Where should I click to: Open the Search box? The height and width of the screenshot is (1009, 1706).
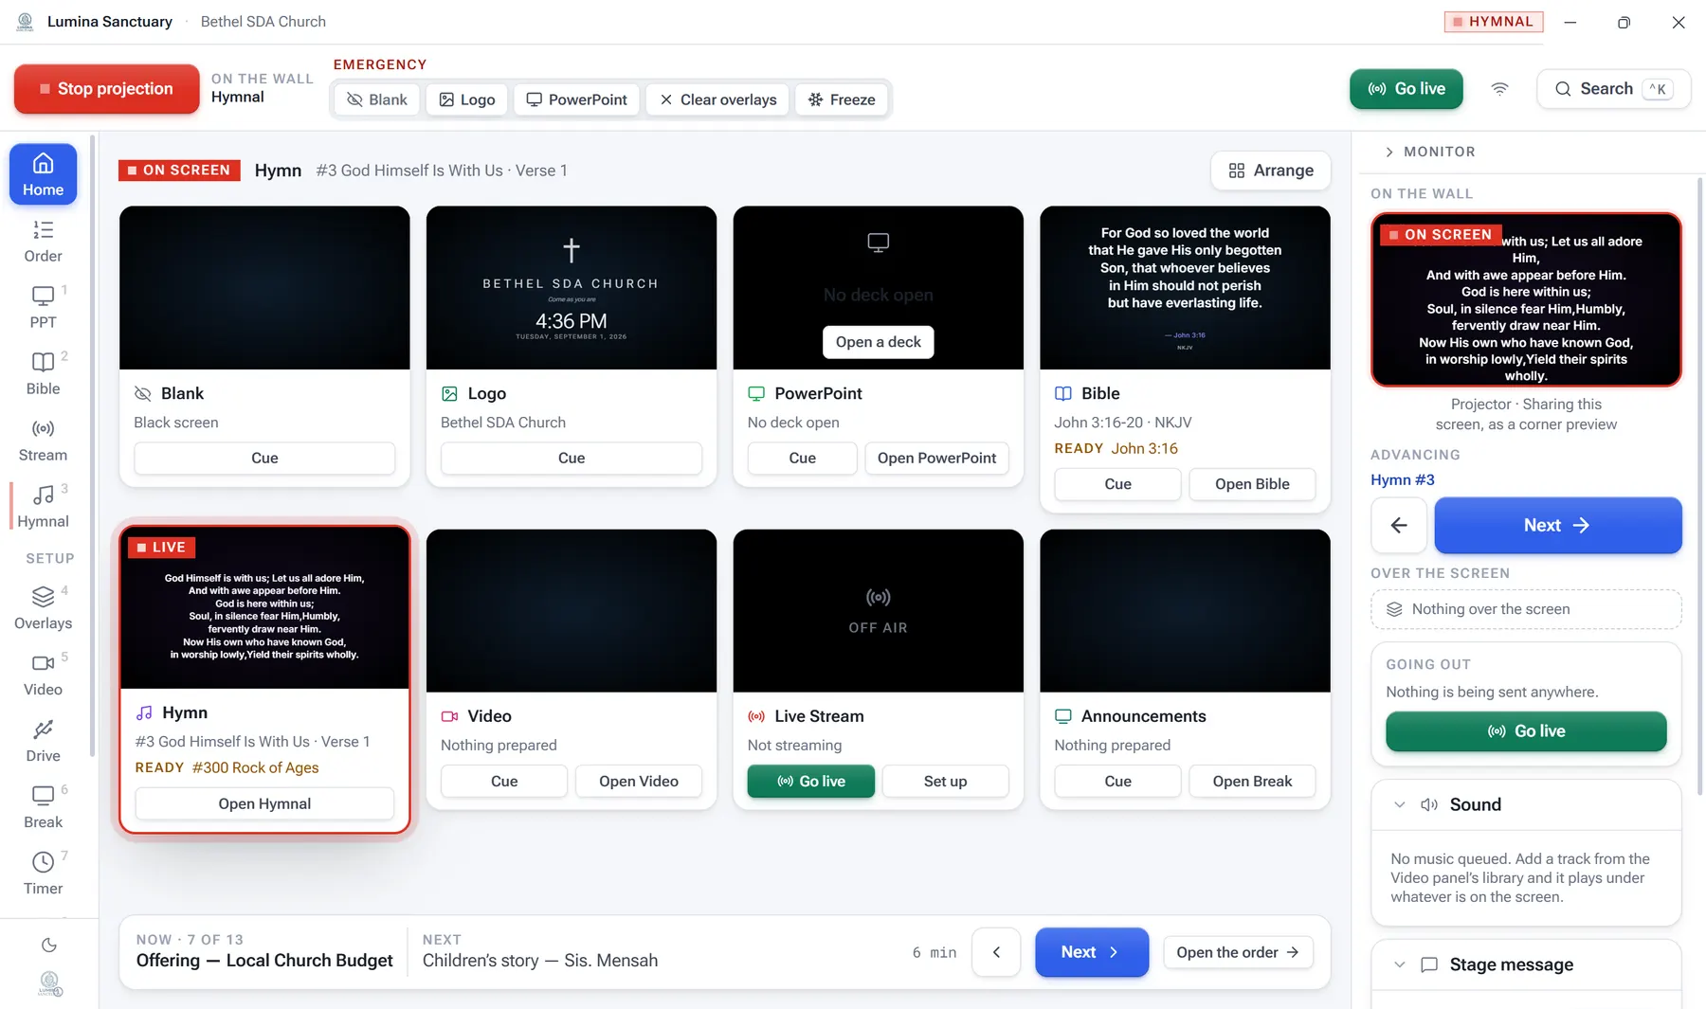(1614, 89)
